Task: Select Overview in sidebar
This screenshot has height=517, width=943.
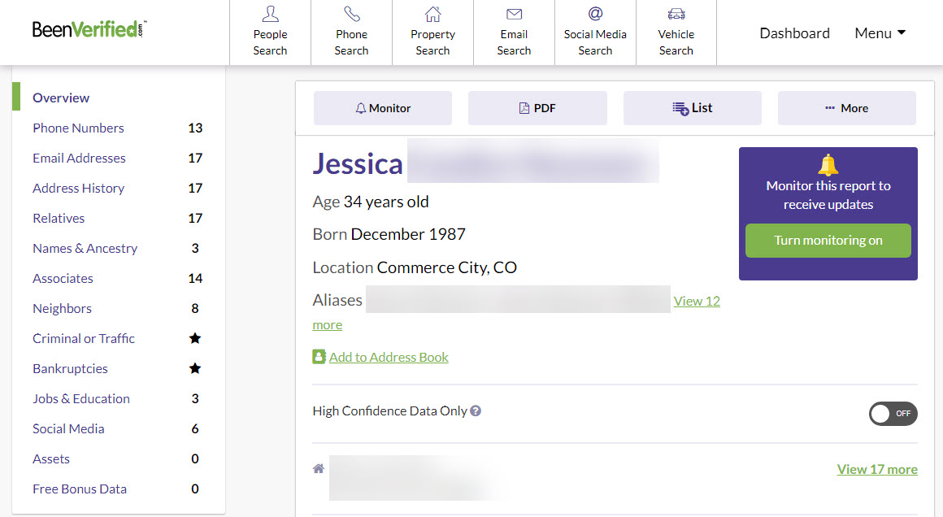Action: pos(61,98)
